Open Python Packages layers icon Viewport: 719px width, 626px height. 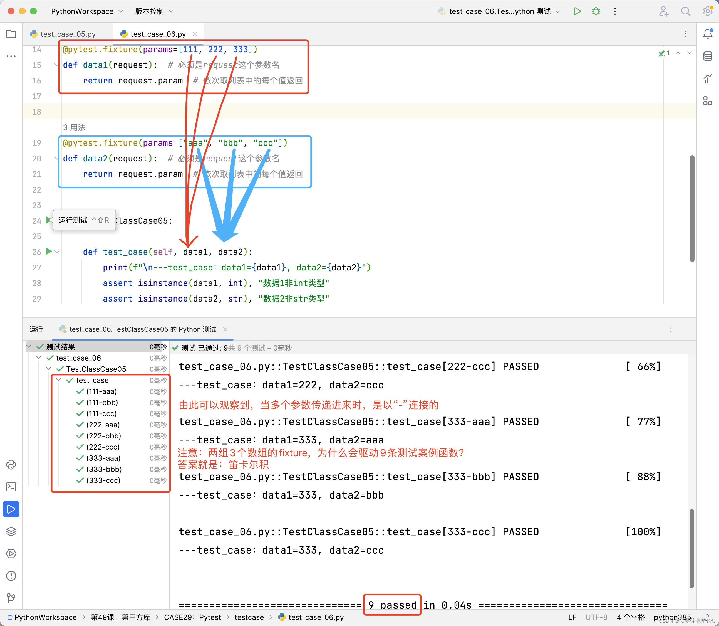tap(11, 531)
